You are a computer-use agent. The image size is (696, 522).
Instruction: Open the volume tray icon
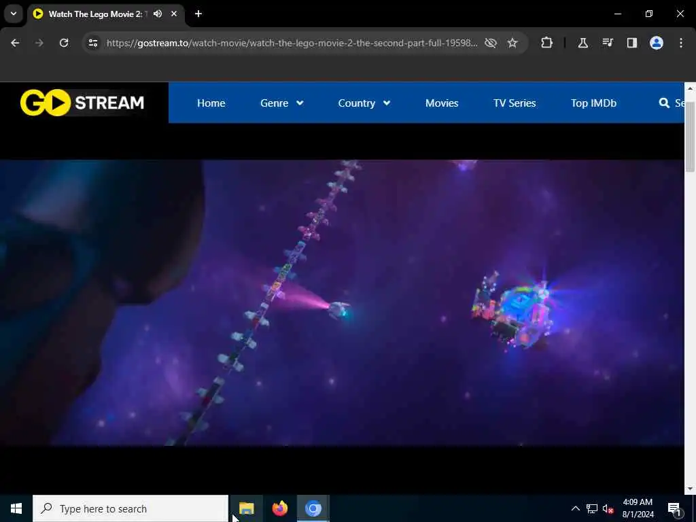tap(608, 508)
